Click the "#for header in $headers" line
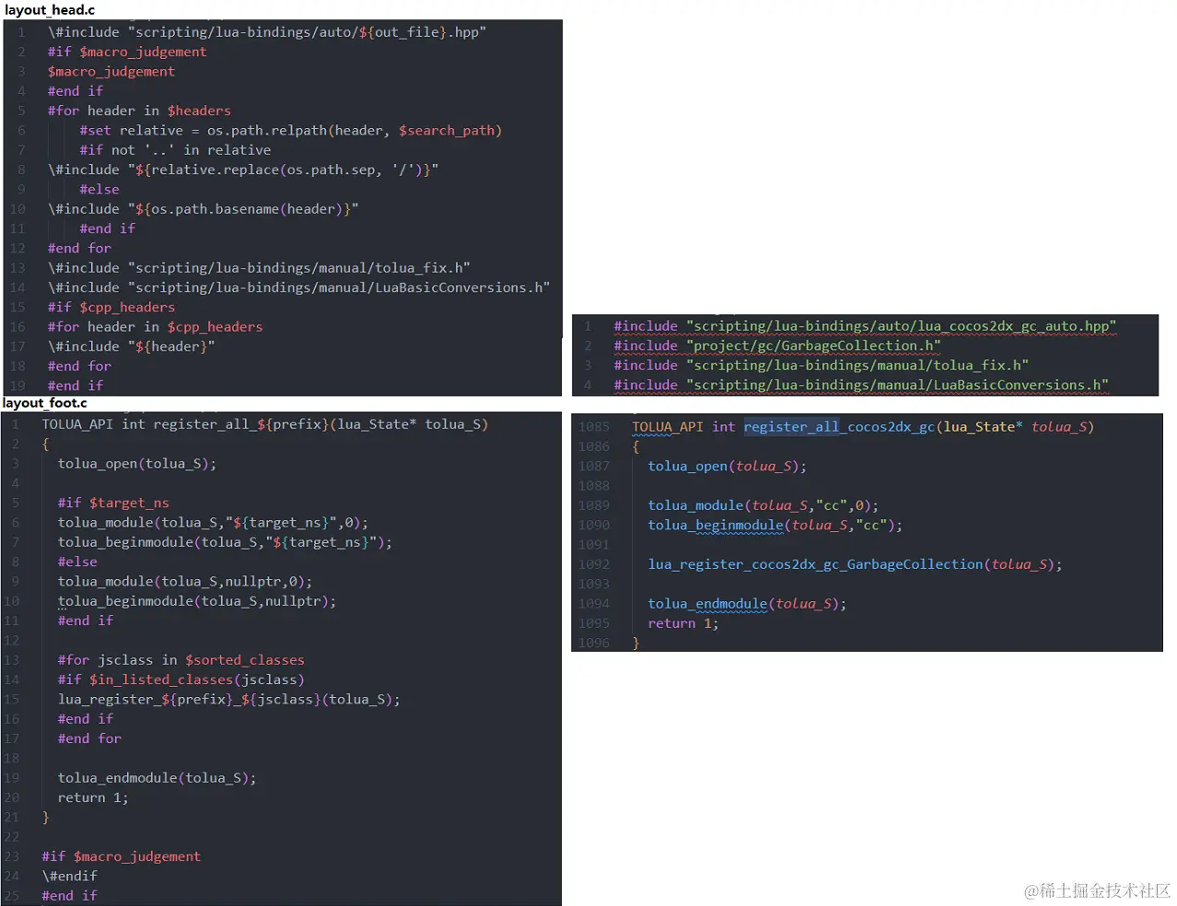 (x=139, y=110)
